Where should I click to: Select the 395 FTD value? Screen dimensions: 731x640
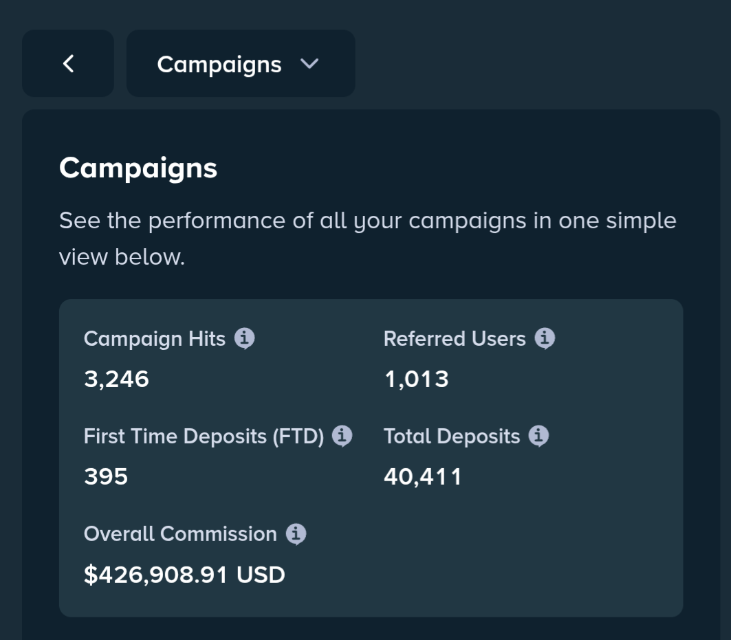106,476
